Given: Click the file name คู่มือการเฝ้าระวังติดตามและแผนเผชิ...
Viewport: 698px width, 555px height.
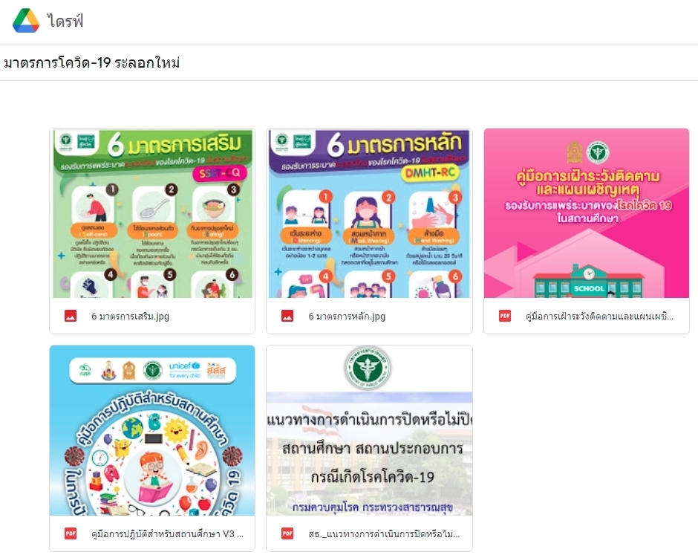Looking at the screenshot, I should [599, 317].
